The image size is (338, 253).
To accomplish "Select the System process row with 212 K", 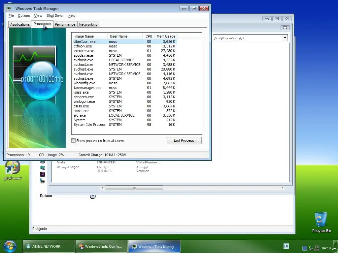I will point(124,120).
